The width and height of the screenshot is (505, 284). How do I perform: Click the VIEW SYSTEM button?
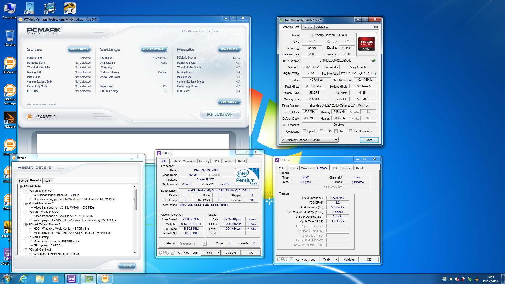pyautogui.click(x=229, y=102)
